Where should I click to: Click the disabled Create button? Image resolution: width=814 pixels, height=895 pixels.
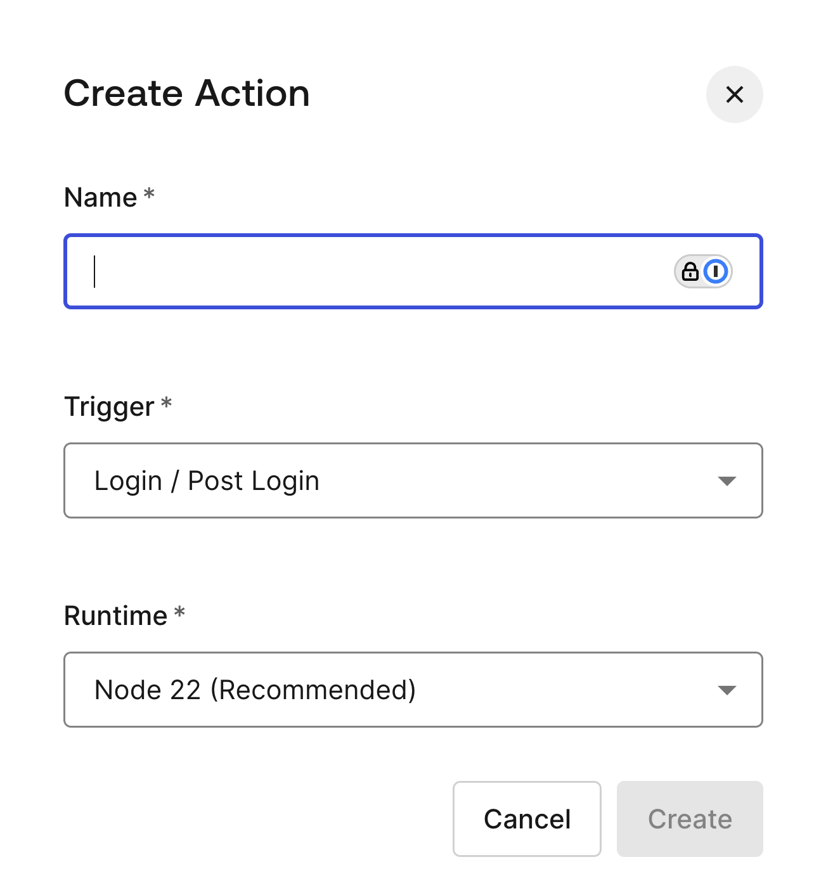pos(690,819)
